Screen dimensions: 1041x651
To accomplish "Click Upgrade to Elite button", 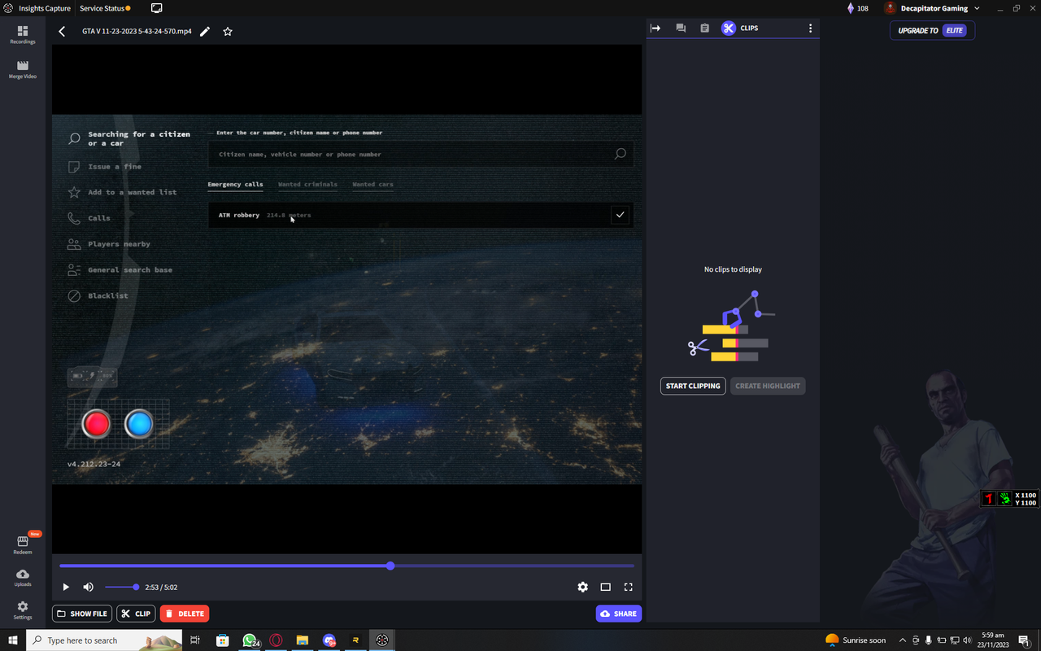I will (x=932, y=30).
